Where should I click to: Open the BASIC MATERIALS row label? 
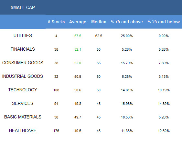click(23, 117)
